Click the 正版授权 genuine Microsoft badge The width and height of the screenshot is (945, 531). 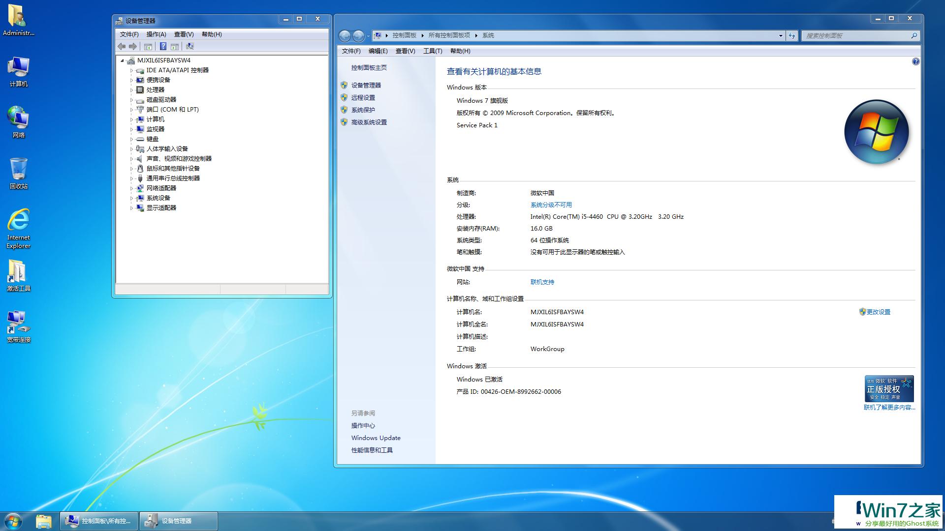889,388
